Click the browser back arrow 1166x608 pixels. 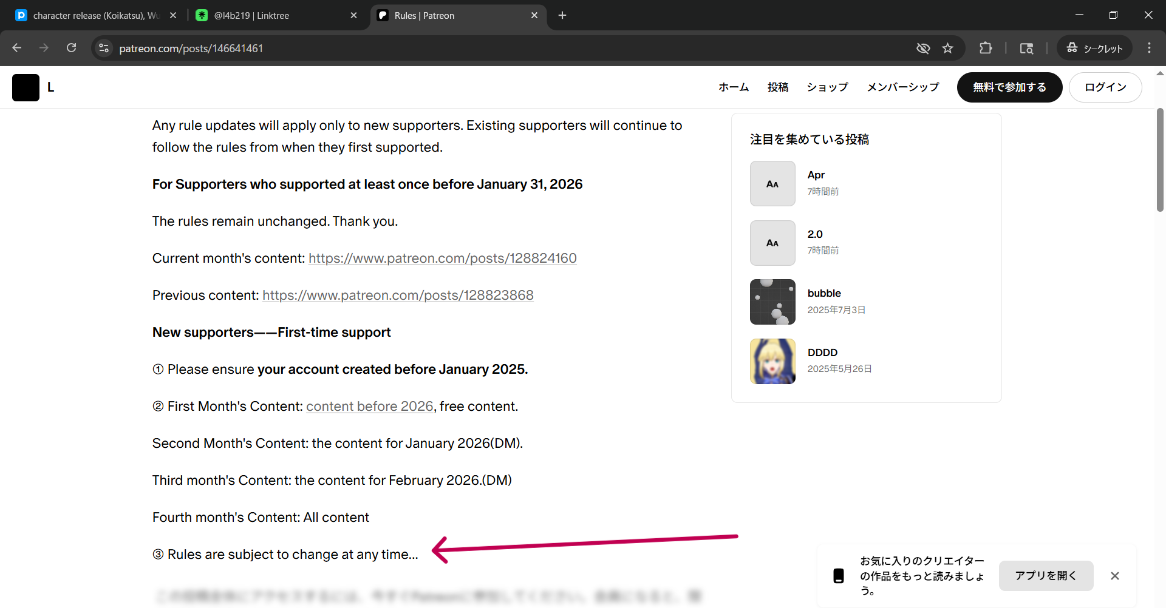coord(17,48)
